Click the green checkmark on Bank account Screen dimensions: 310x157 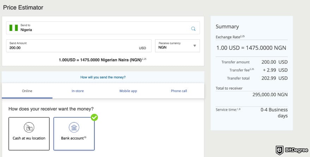[x=94, y=117]
